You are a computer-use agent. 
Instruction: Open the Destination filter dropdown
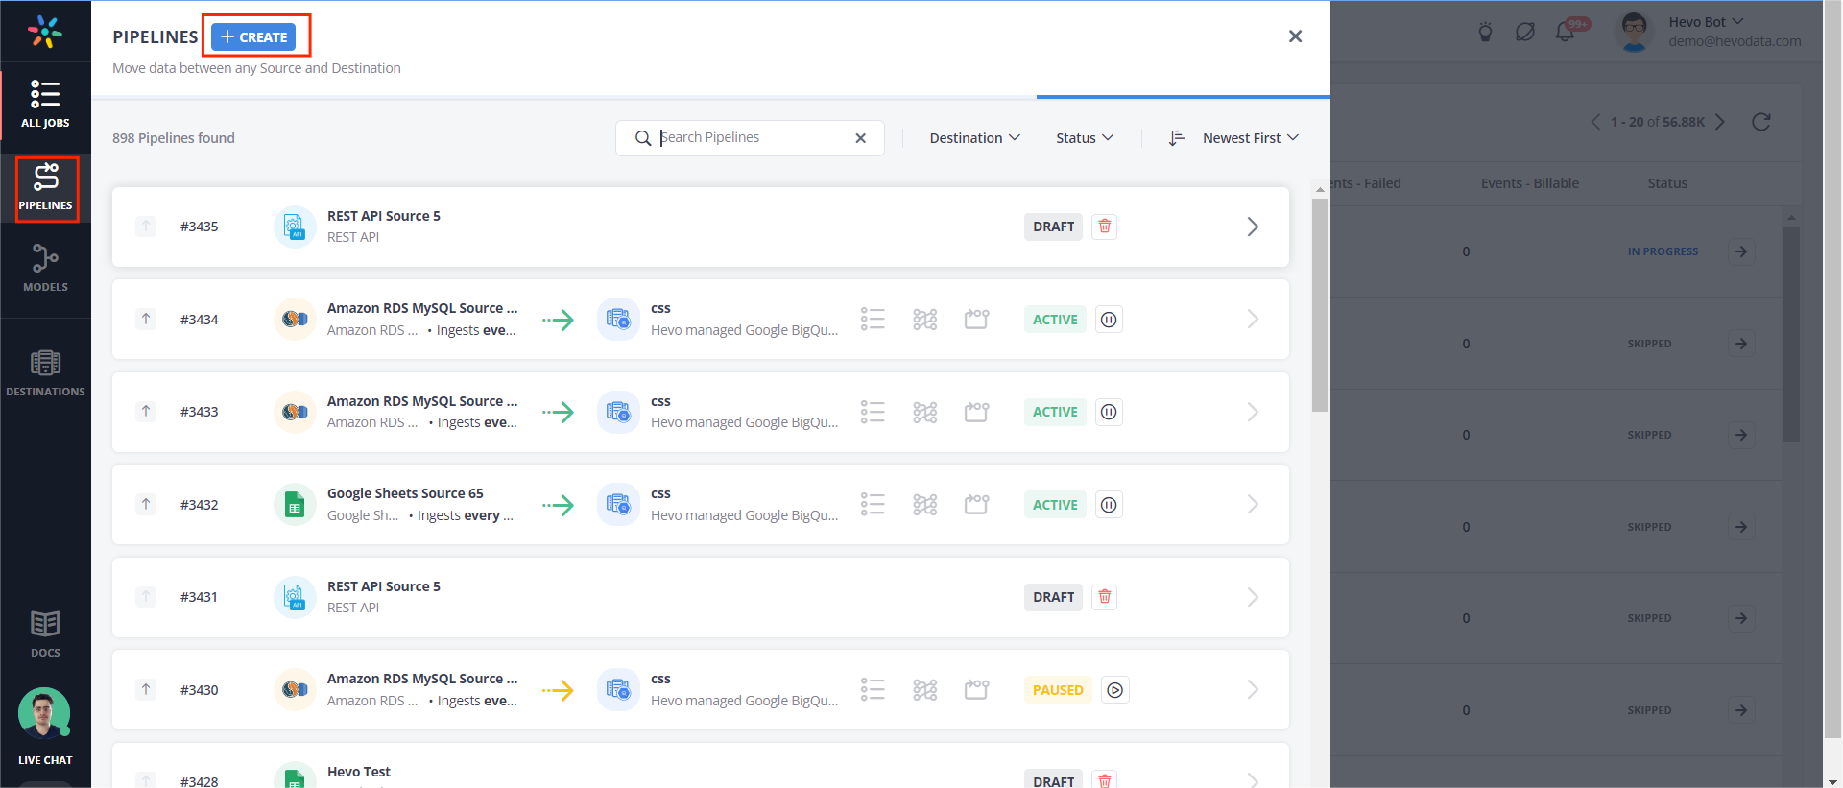[974, 138]
